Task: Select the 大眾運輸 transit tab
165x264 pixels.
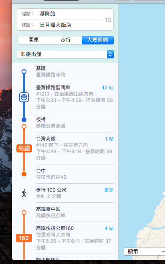Action: tap(98, 40)
